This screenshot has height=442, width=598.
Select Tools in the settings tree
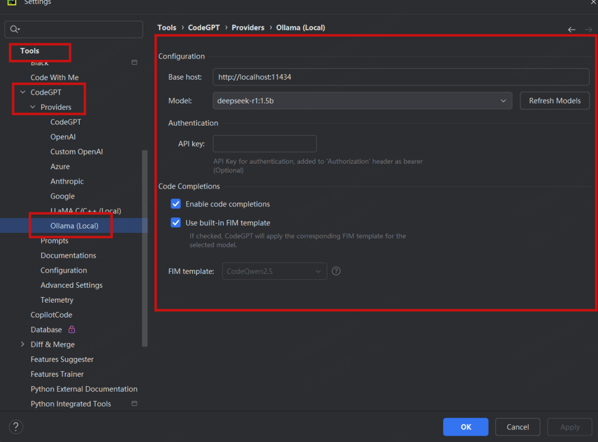[30, 51]
